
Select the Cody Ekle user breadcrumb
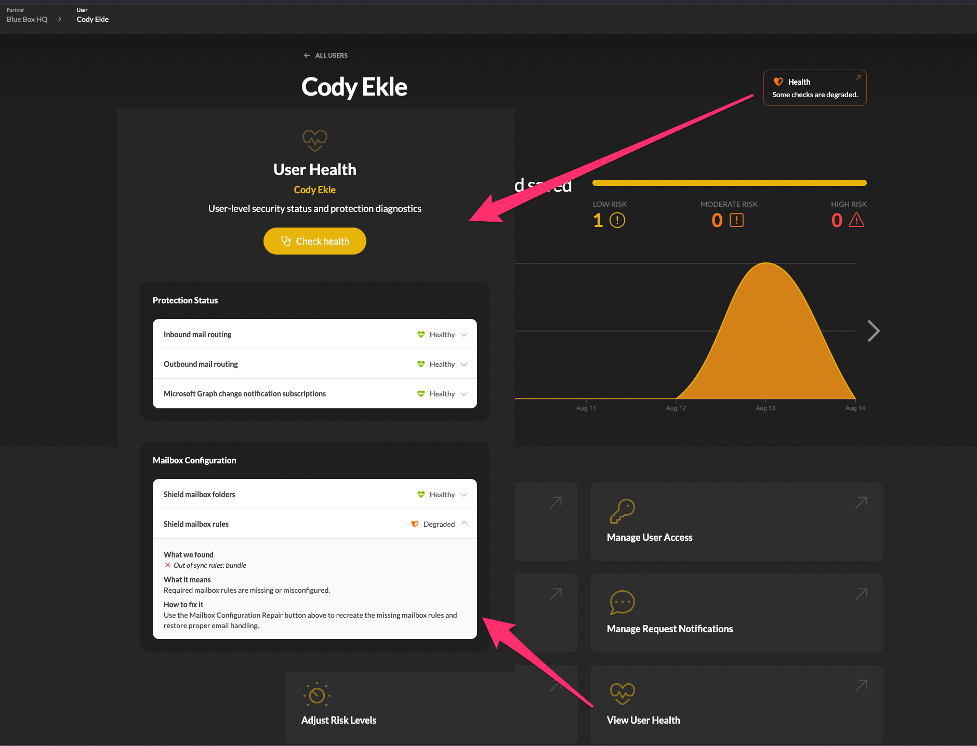point(93,19)
